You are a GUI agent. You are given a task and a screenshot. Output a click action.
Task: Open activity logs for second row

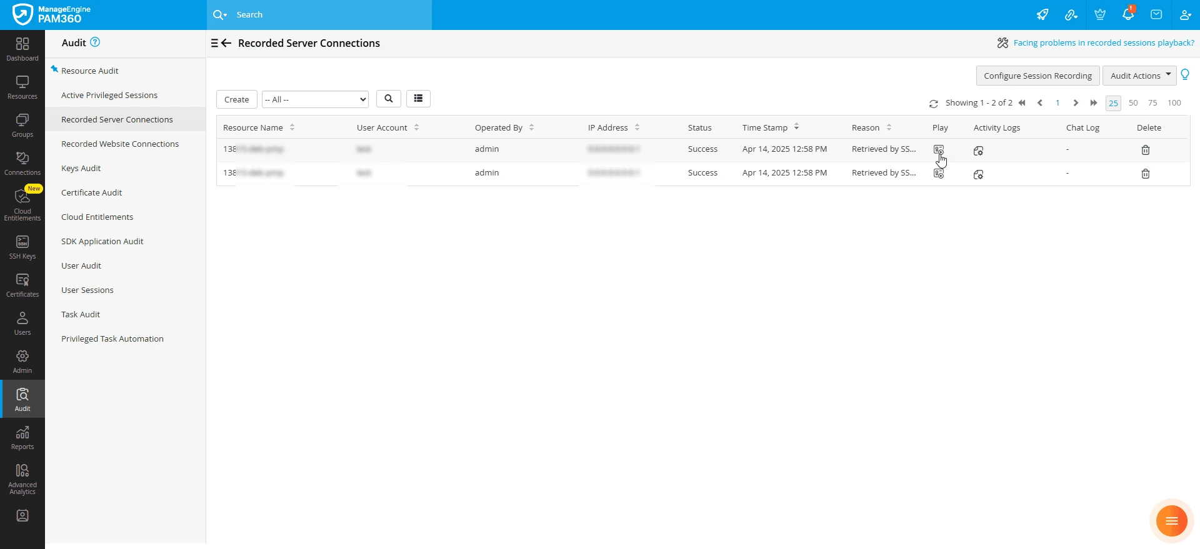pyautogui.click(x=978, y=174)
